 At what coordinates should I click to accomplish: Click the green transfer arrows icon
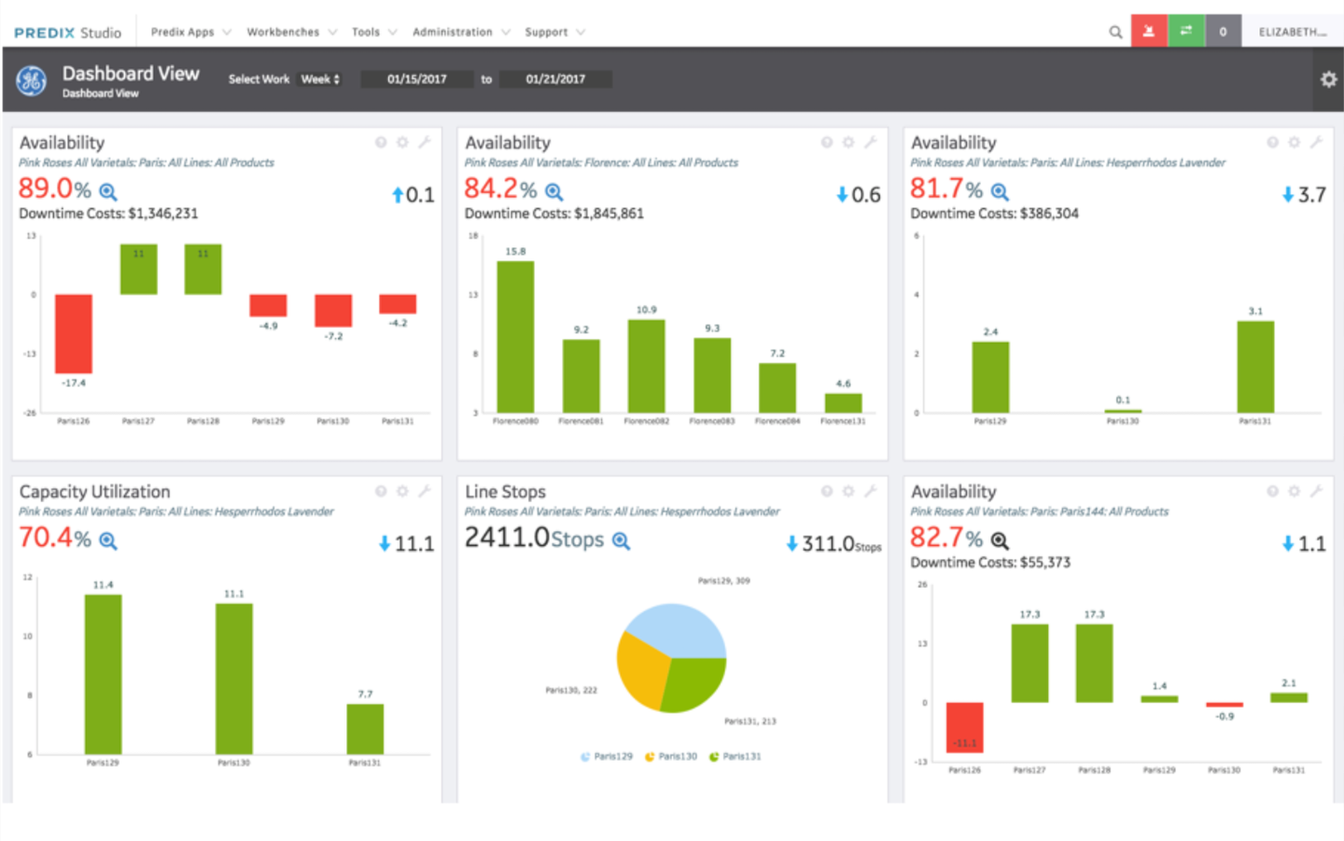(1185, 32)
